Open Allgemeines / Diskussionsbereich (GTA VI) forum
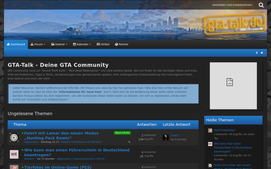The height and width of the screenshot is (169, 271). pos(81,159)
